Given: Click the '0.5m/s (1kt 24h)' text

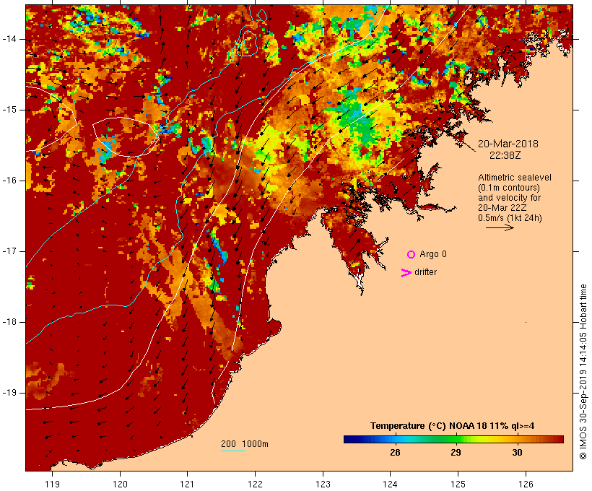Looking at the screenshot, I should [510, 218].
